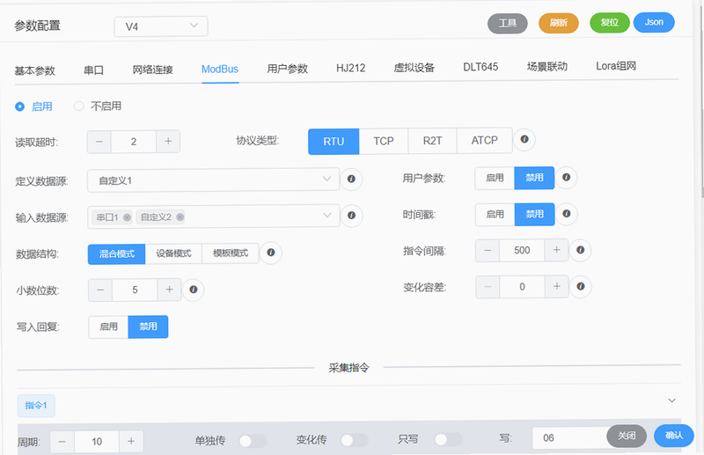Click the blue Json button
This screenshot has width=704, height=455.
pyautogui.click(x=654, y=22)
